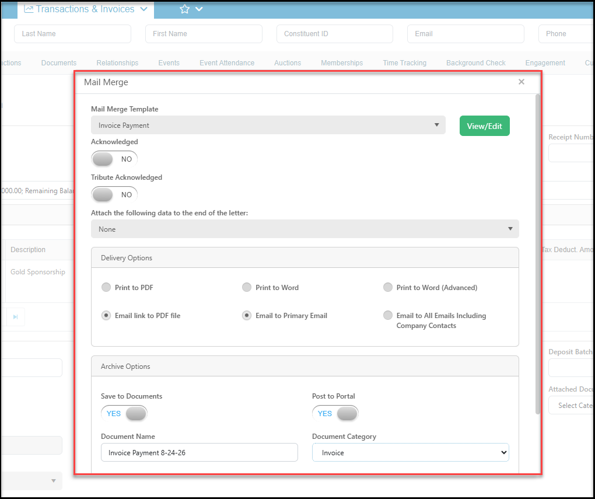Click the Receipt Number input field
The height and width of the screenshot is (499, 595).
571,153
